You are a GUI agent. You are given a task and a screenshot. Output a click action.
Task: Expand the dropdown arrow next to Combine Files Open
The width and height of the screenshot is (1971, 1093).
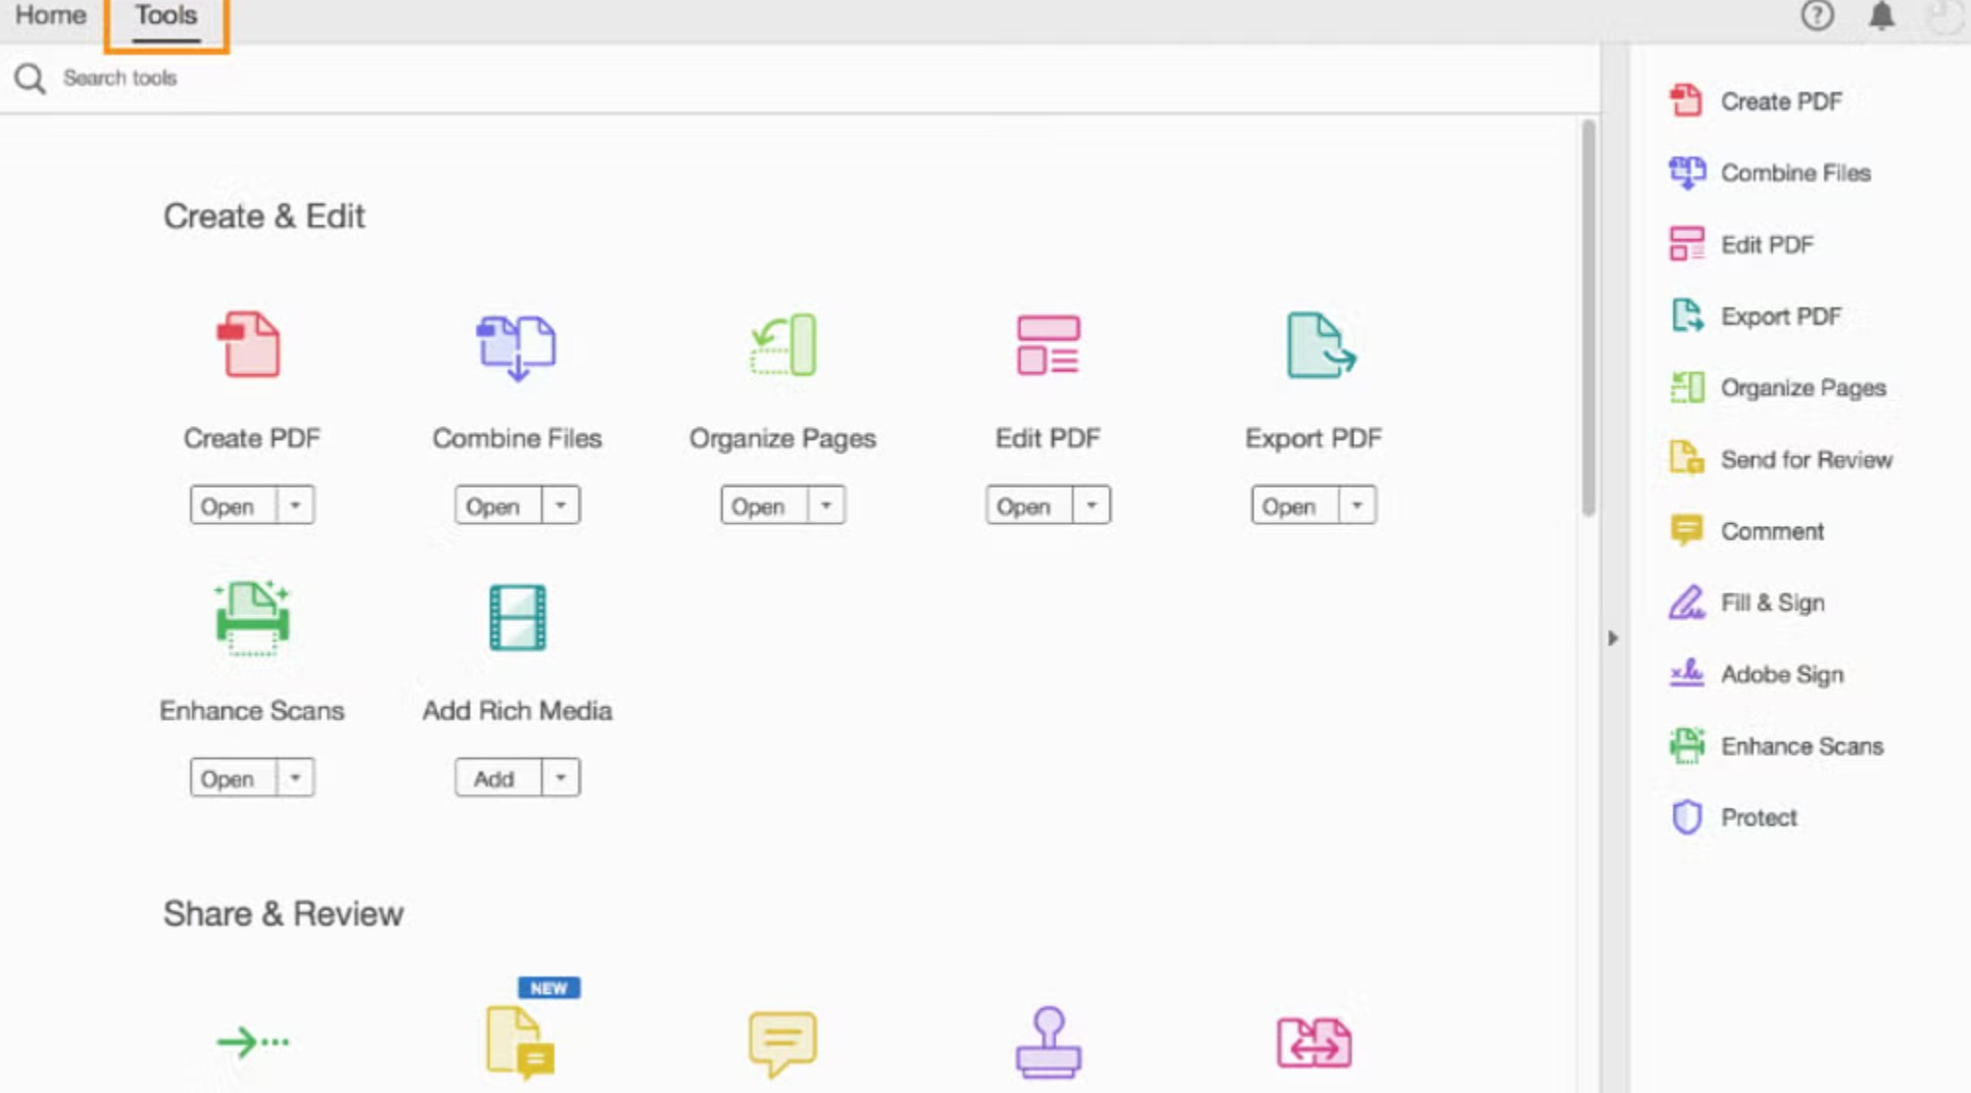click(x=560, y=505)
